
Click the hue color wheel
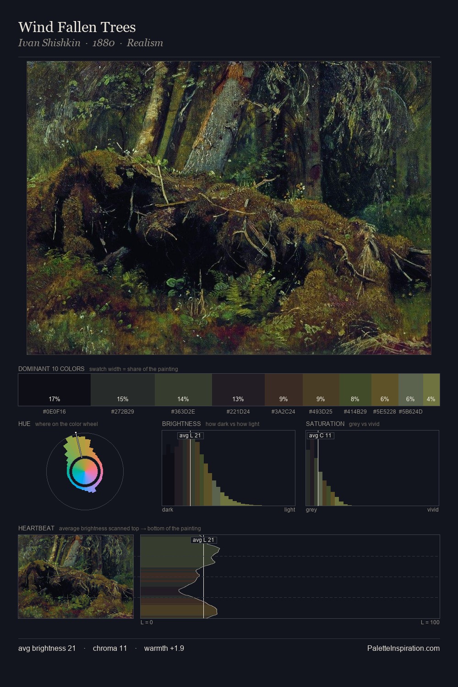point(85,471)
